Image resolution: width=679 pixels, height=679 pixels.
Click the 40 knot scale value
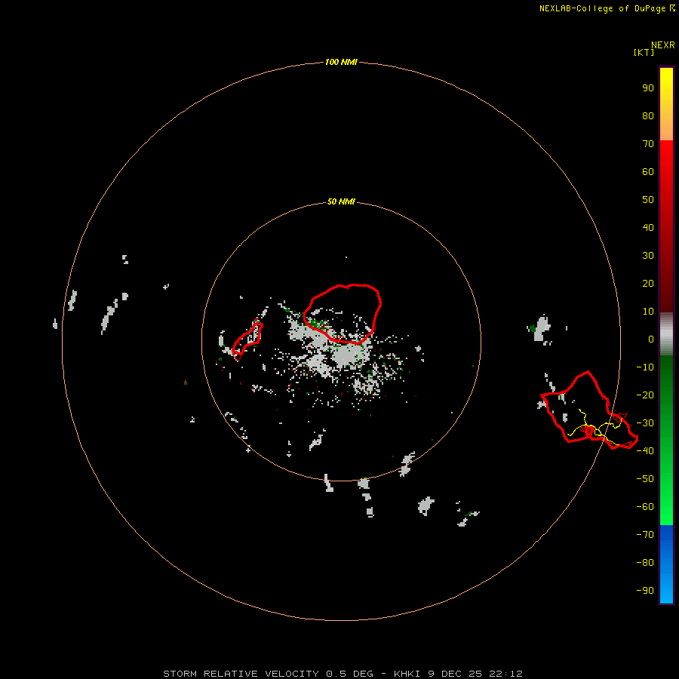(648, 227)
